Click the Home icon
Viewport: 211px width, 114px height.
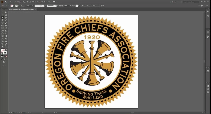6,2
